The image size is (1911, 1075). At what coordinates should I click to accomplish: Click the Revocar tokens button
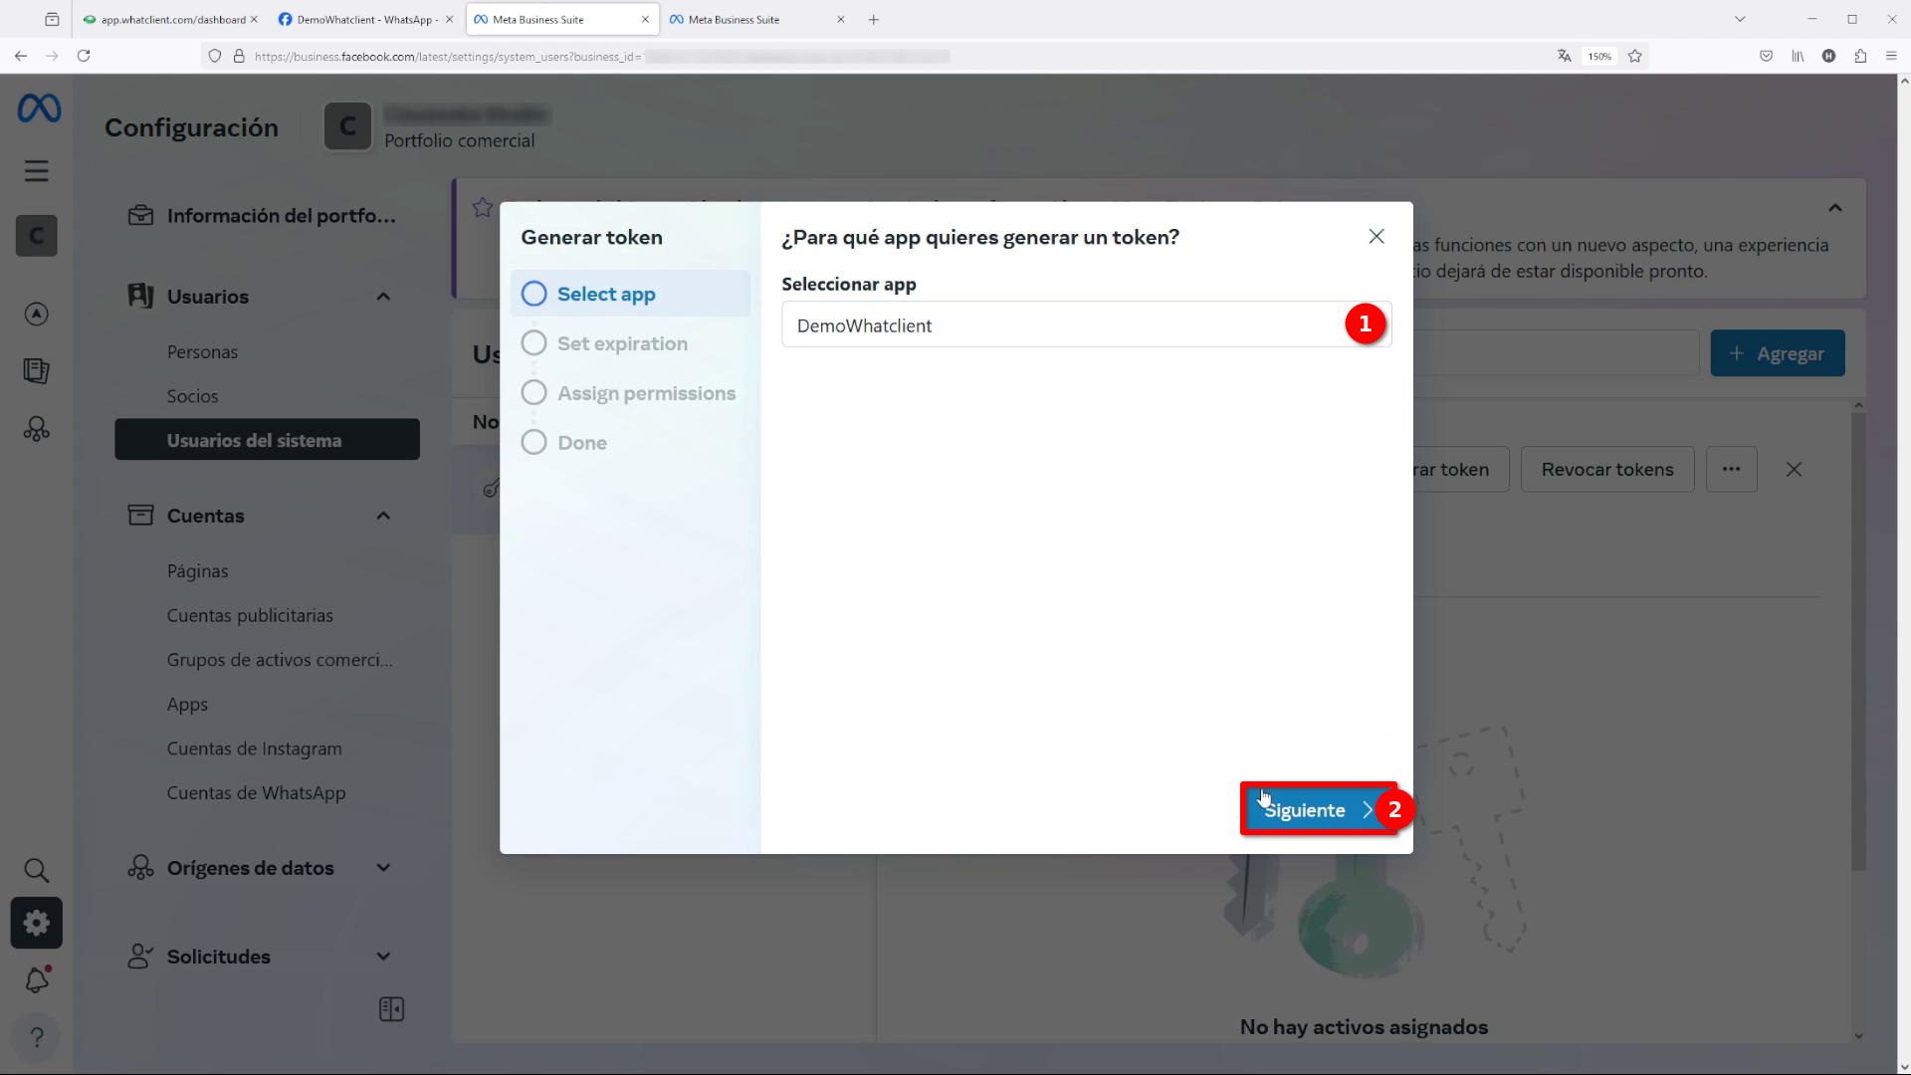pyautogui.click(x=1607, y=470)
